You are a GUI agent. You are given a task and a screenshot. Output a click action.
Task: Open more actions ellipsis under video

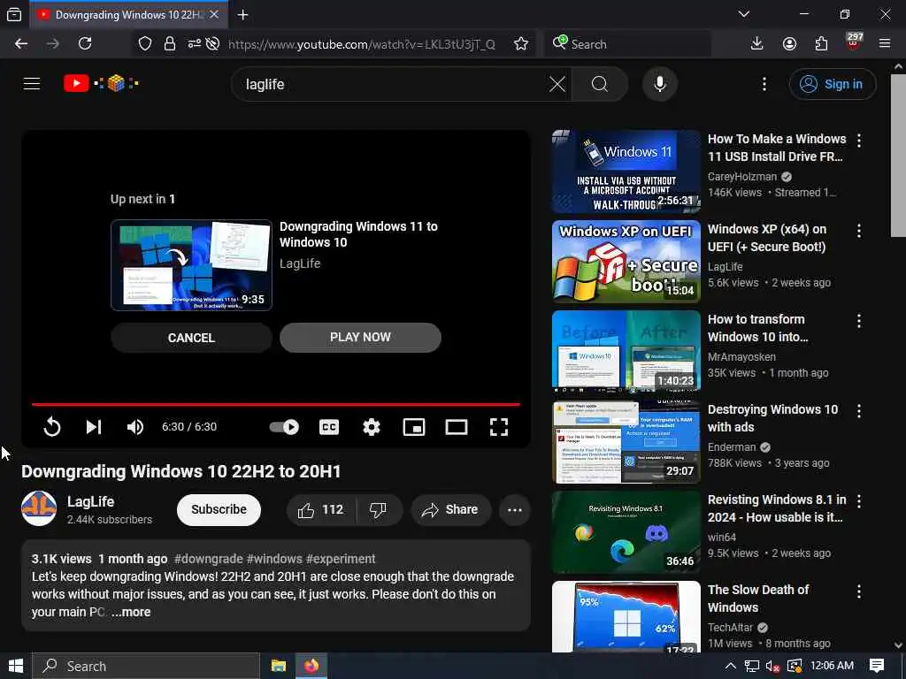coord(514,510)
